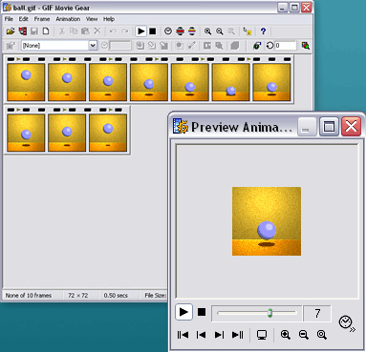The width and height of the screenshot is (366, 352).
Task: Step to next frame in preview
Action: tap(219, 335)
